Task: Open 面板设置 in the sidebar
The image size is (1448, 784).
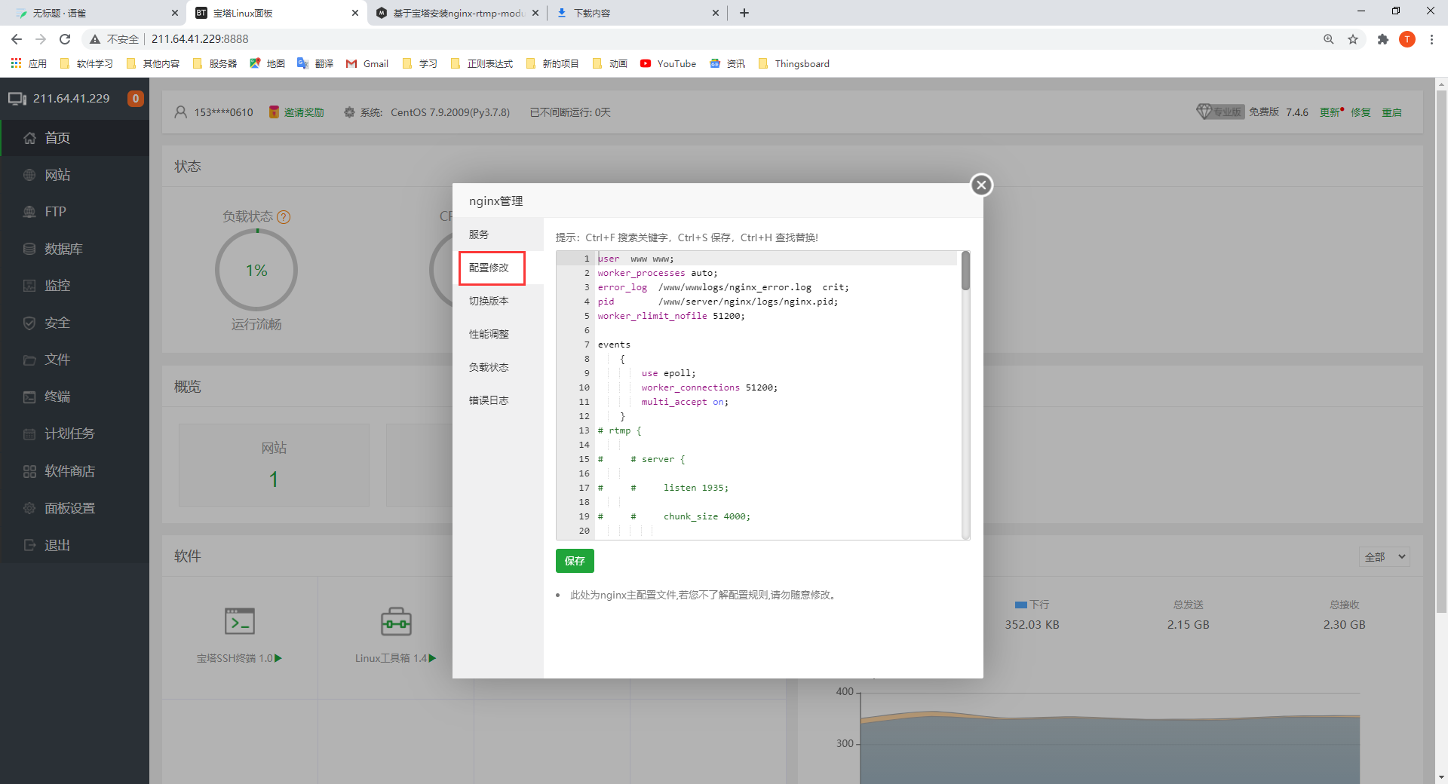Action: tap(69, 508)
